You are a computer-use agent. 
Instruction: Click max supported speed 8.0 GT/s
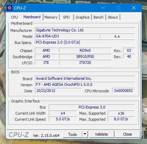tap(121, 119)
